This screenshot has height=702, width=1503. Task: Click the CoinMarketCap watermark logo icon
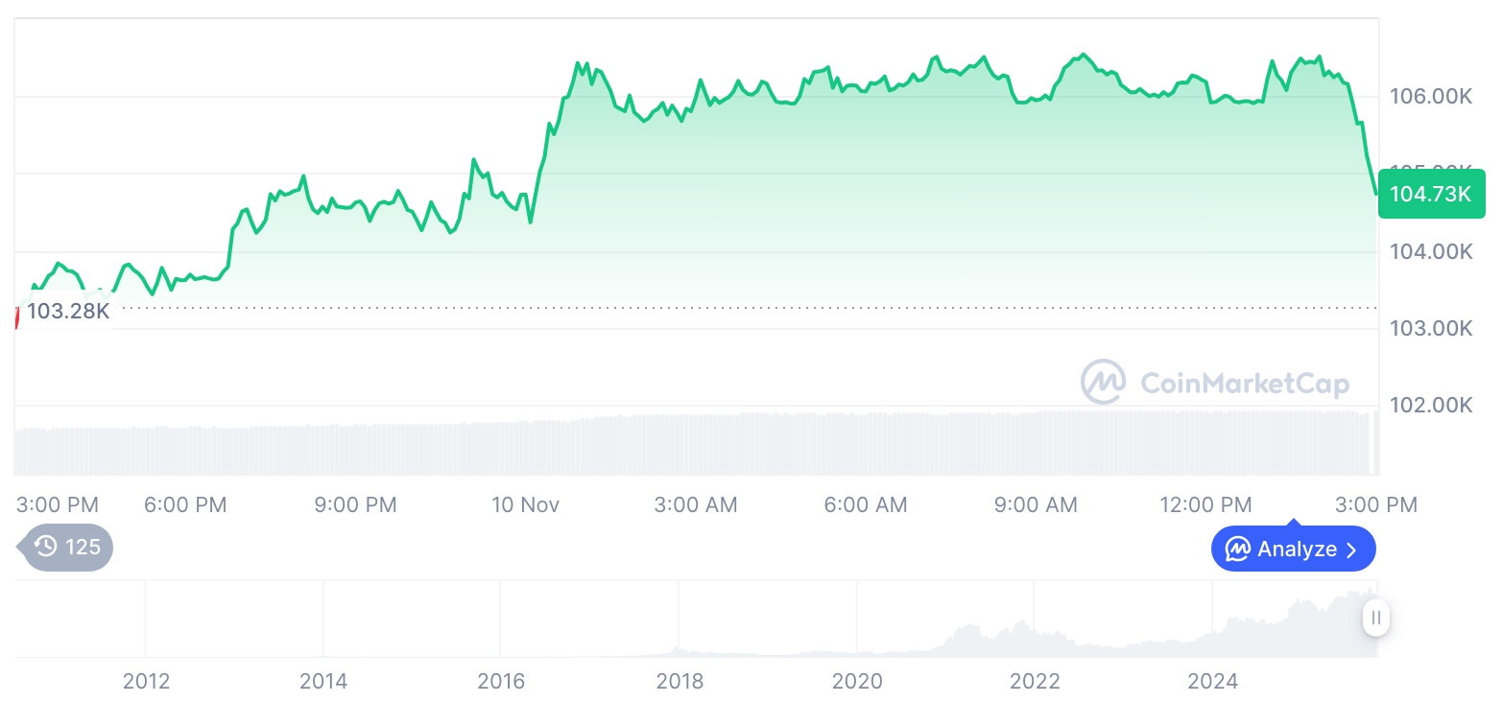(x=1103, y=382)
